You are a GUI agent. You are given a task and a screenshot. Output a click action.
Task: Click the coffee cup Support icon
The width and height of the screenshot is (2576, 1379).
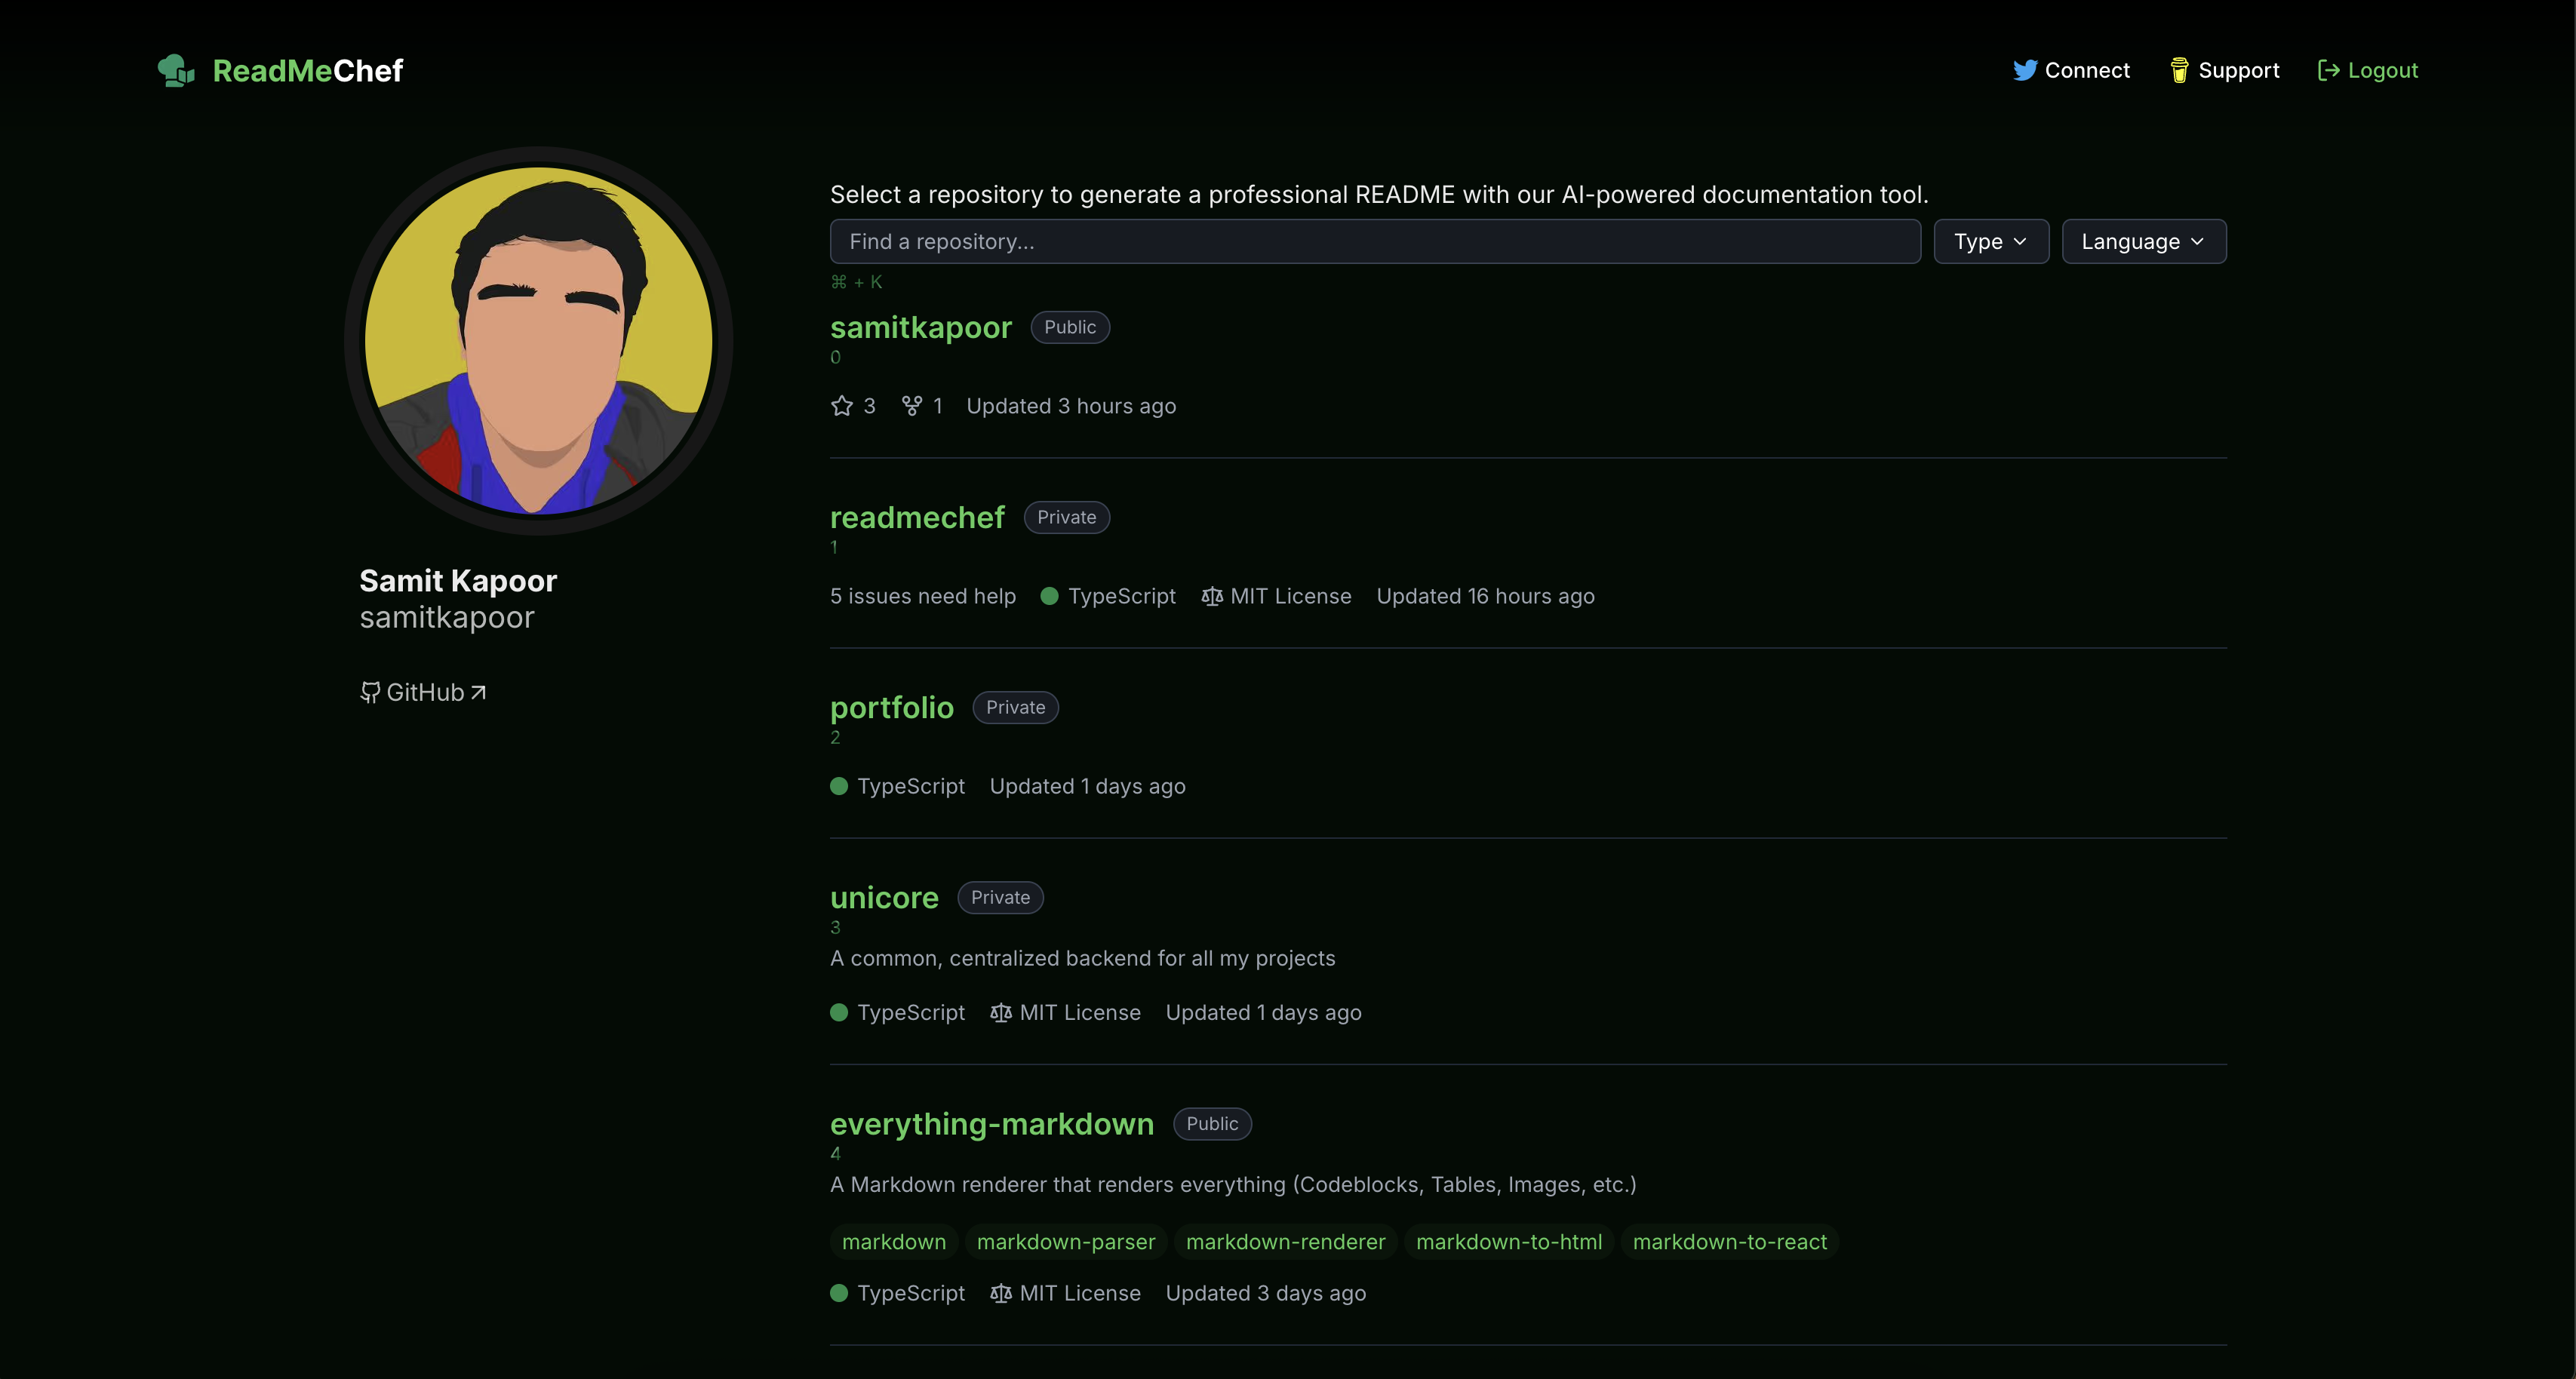2179,71
